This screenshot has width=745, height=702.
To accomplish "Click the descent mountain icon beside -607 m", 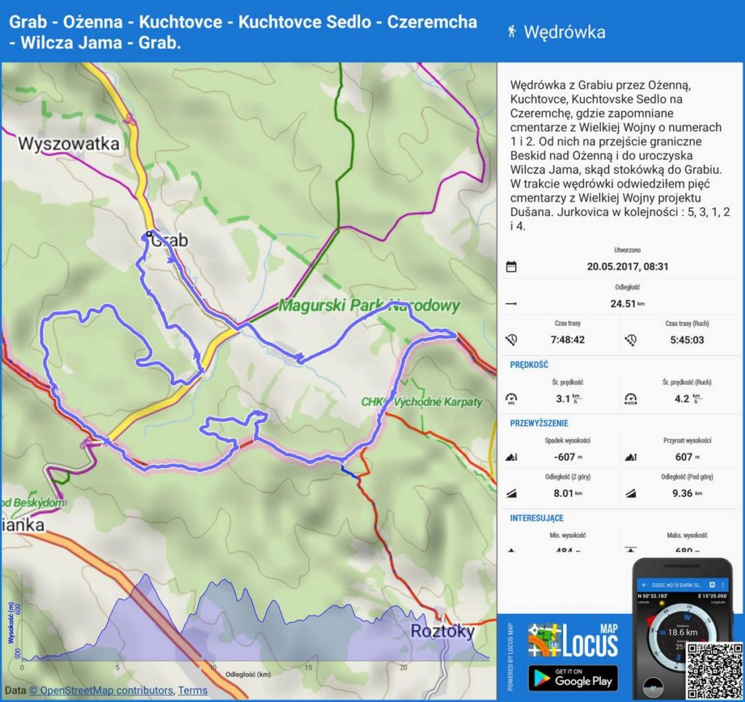I will (511, 457).
